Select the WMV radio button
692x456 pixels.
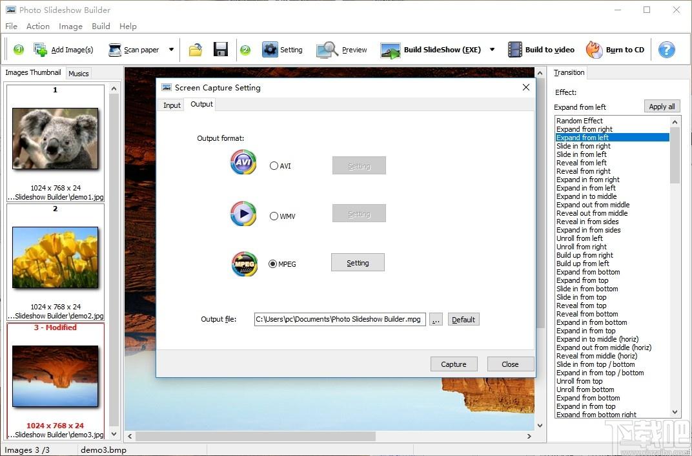274,216
